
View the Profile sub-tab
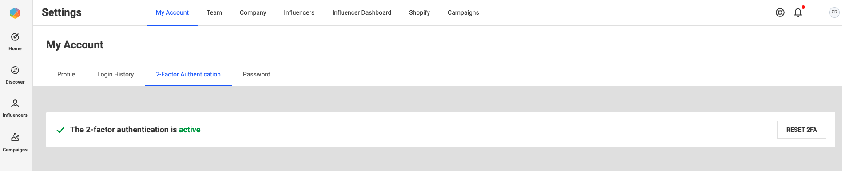coord(66,74)
